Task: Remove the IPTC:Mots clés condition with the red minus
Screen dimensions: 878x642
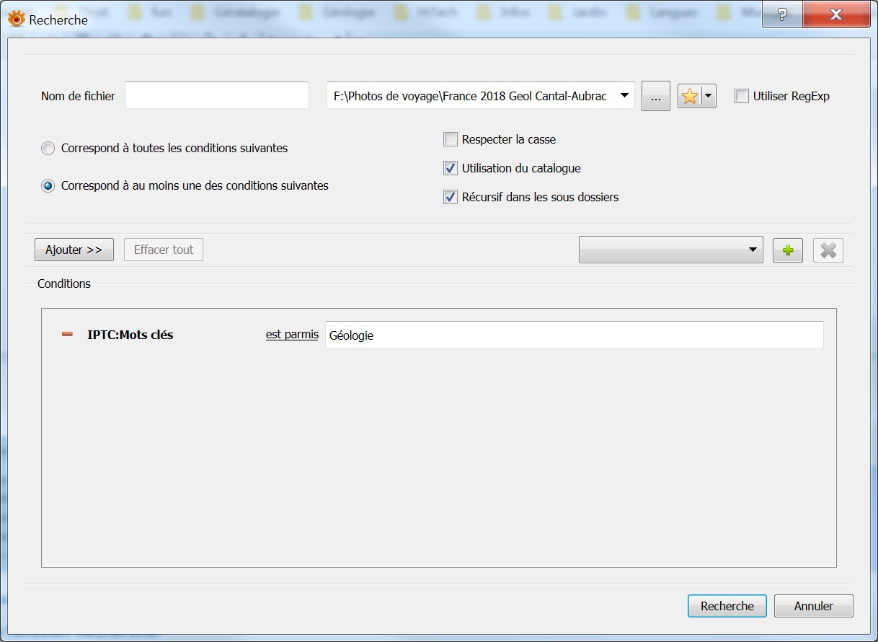Action: click(x=68, y=335)
